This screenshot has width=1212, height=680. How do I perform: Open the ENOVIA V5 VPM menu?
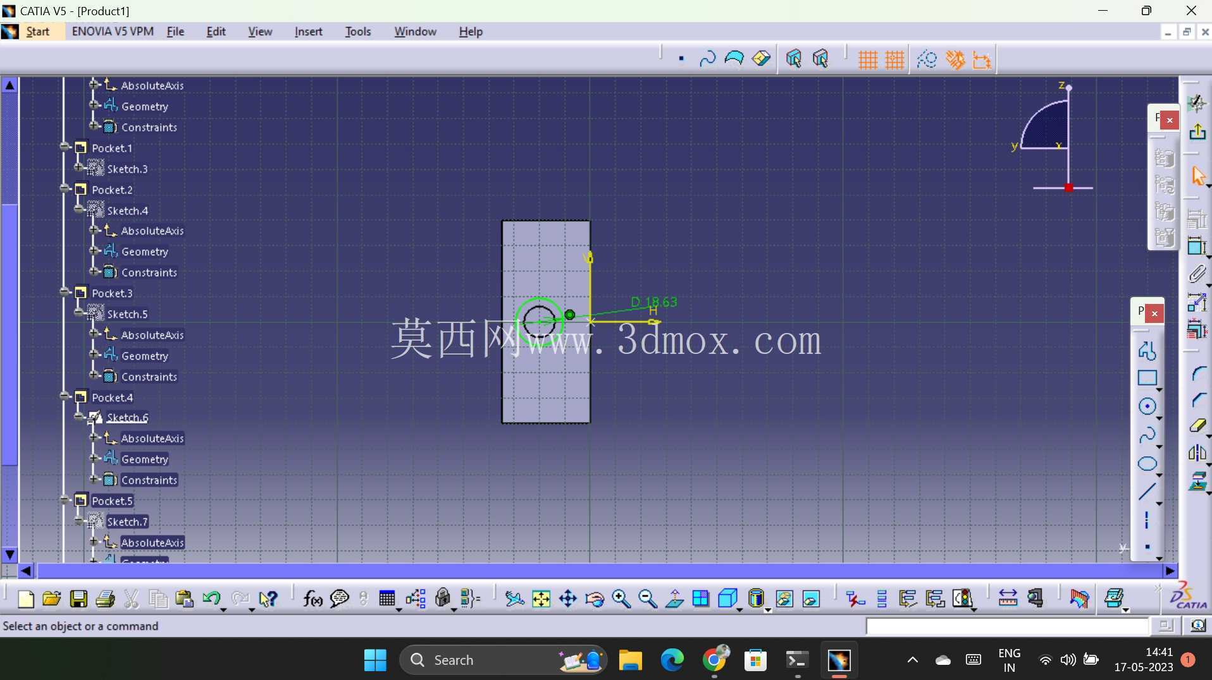113,32
